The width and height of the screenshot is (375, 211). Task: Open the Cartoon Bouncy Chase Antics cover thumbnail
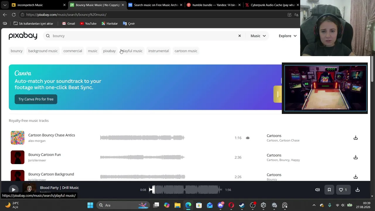tap(18, 138)
